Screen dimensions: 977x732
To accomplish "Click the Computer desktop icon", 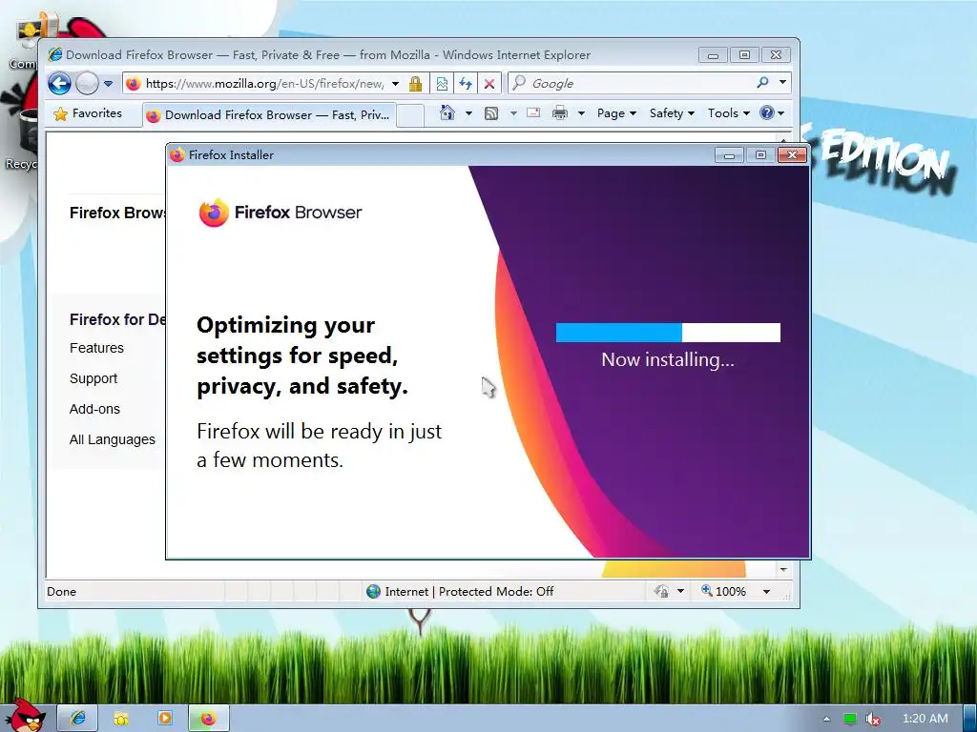I will point(28,42).
